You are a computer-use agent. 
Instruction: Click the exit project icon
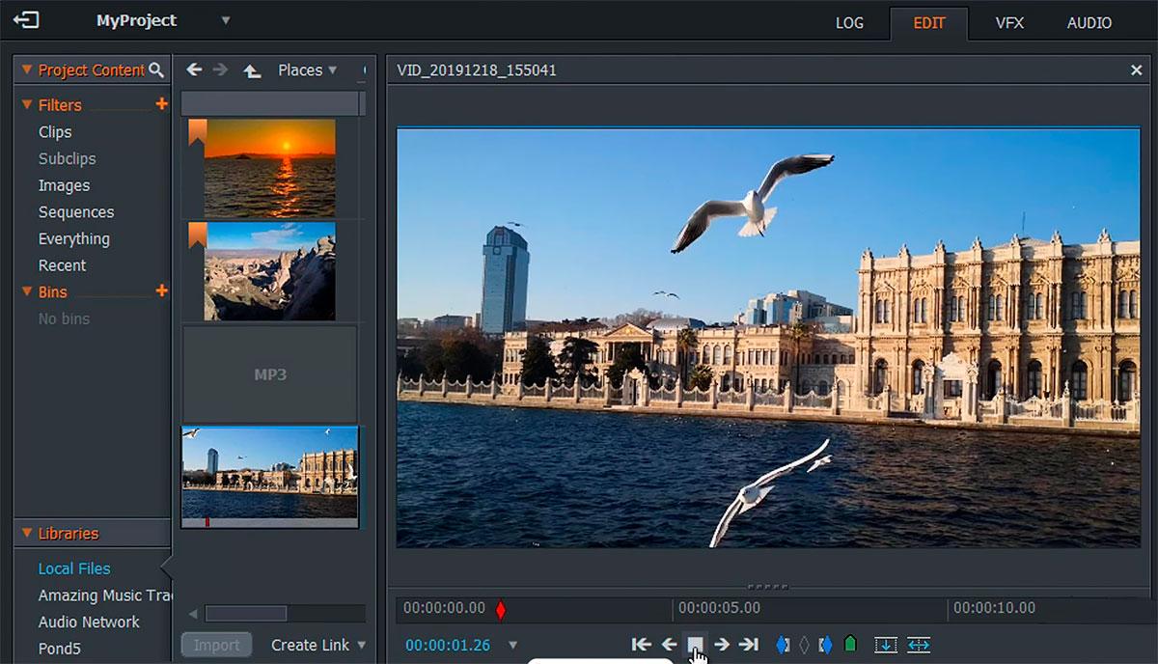26,20
